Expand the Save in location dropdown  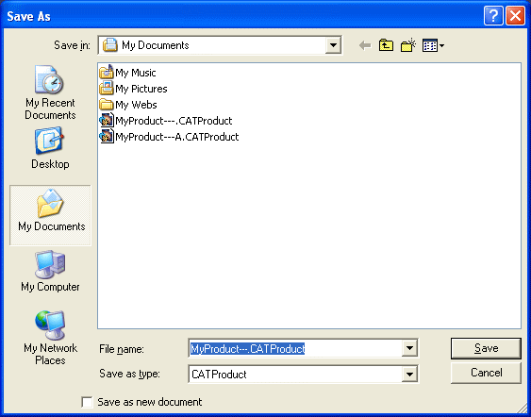tap(333, 45)
